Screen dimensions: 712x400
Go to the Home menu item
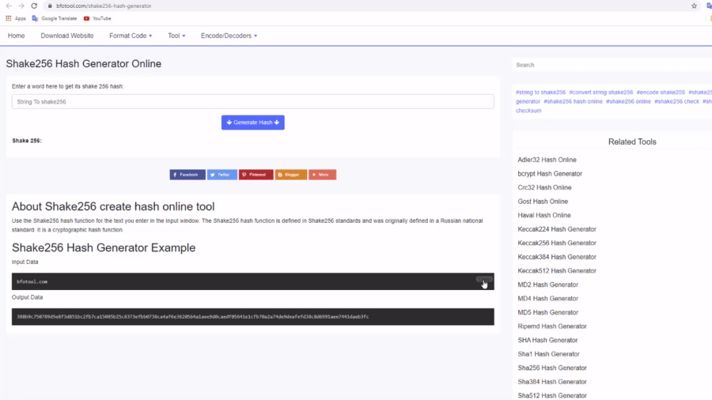coord(16,36)
